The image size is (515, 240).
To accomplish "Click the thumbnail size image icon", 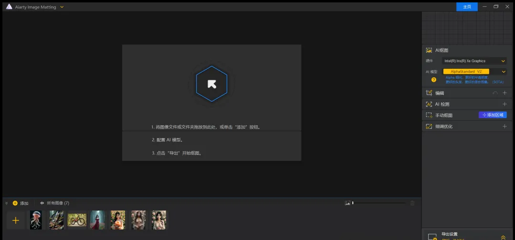I will [347, 203].
